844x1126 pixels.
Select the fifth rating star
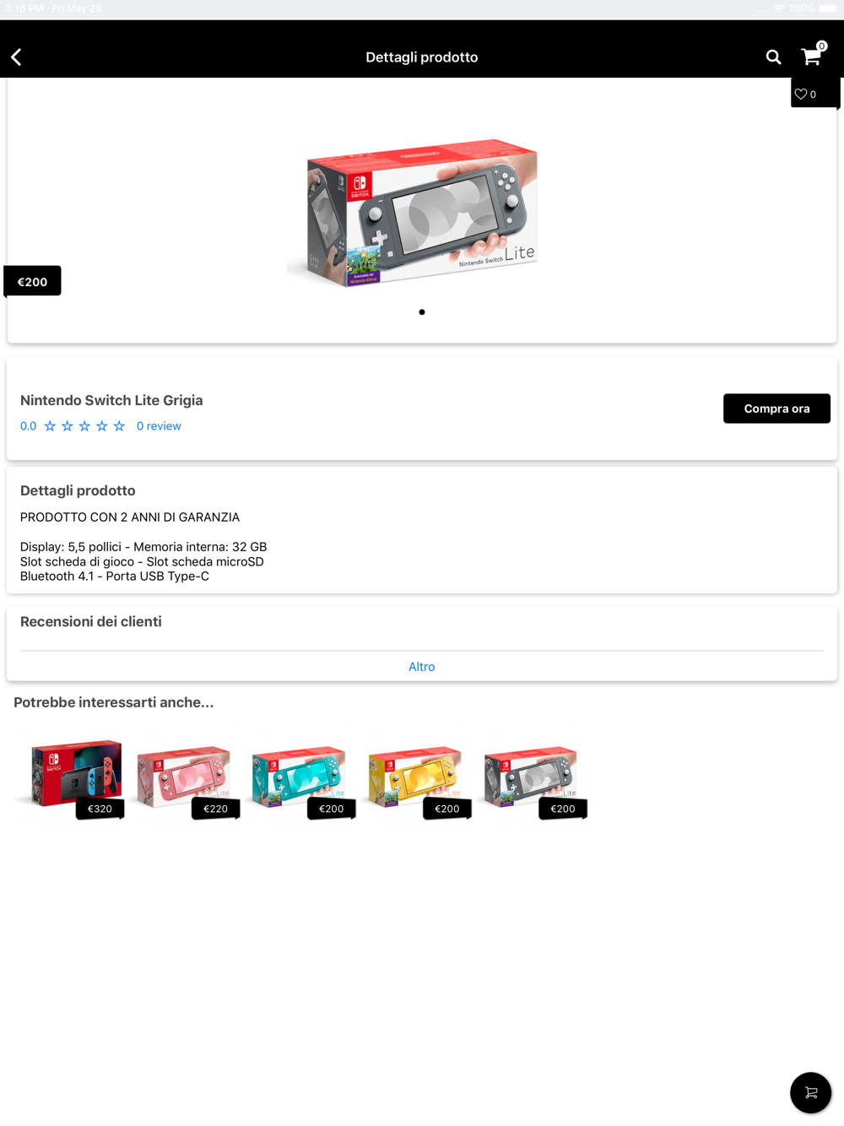119,426
